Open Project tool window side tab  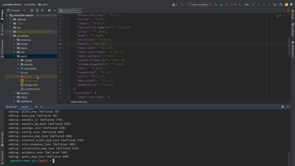(2, 14)
